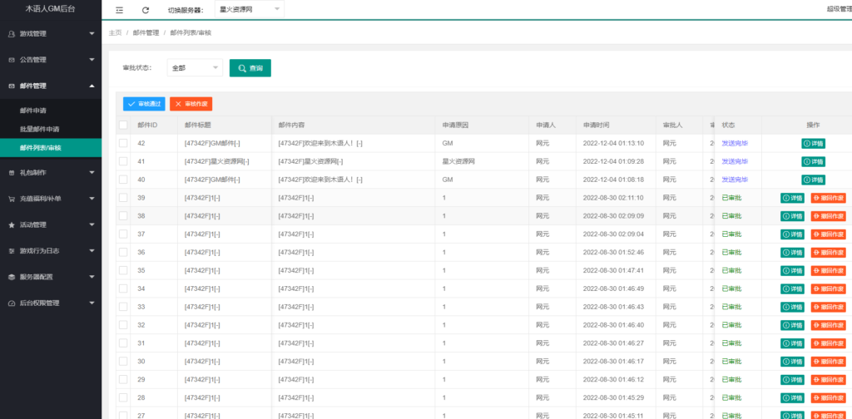Toggle the select-all checkbox in table header

pyautogui.click(x=123, y=125)
